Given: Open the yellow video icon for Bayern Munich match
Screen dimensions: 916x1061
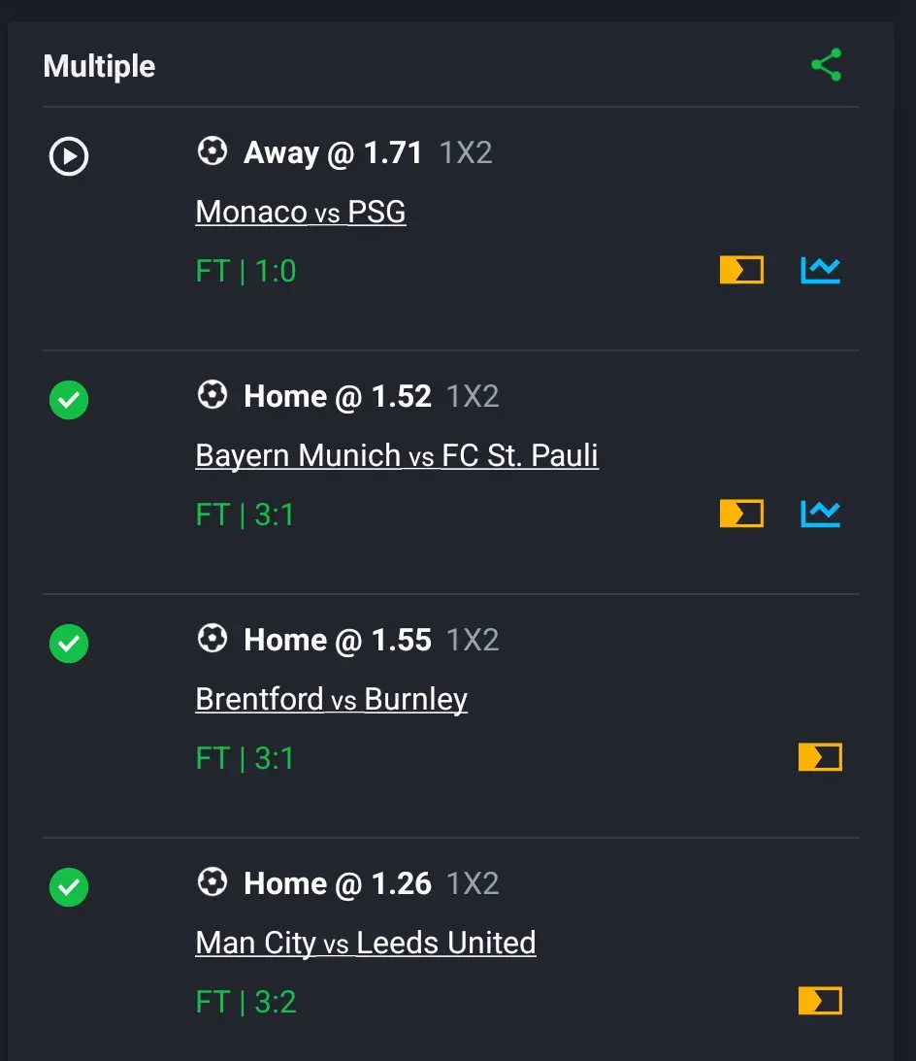Looking at the screenshot, I should (x=741, y=514).
